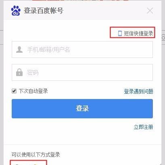Open the 登录遇到问题 help link

click(138, 91)
